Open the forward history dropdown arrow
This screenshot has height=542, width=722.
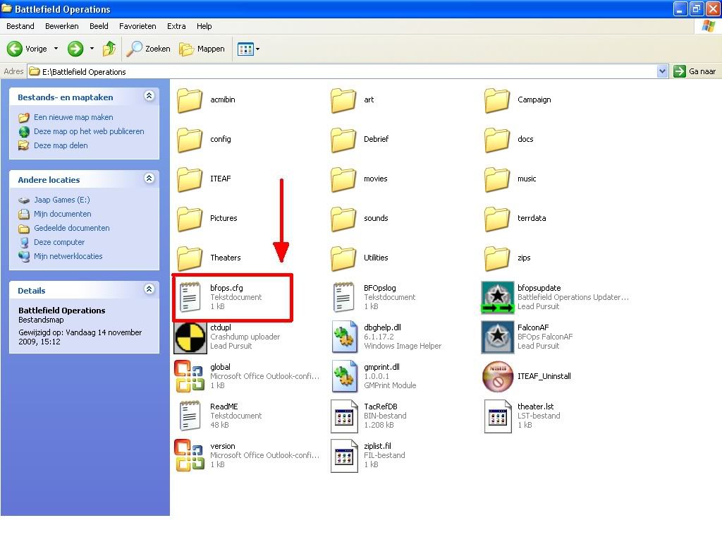pyautogui.click(x=92, y=49)
